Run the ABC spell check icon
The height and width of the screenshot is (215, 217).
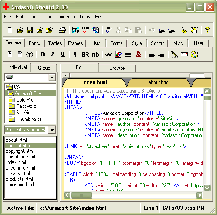109,30
